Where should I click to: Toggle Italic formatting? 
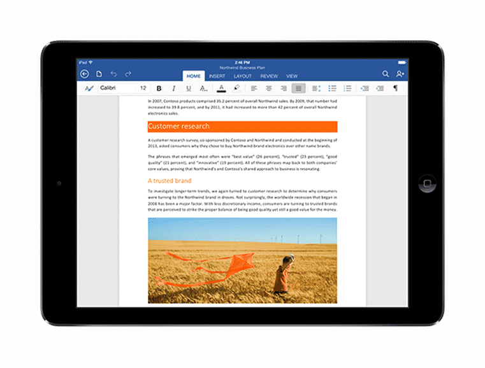173,88
